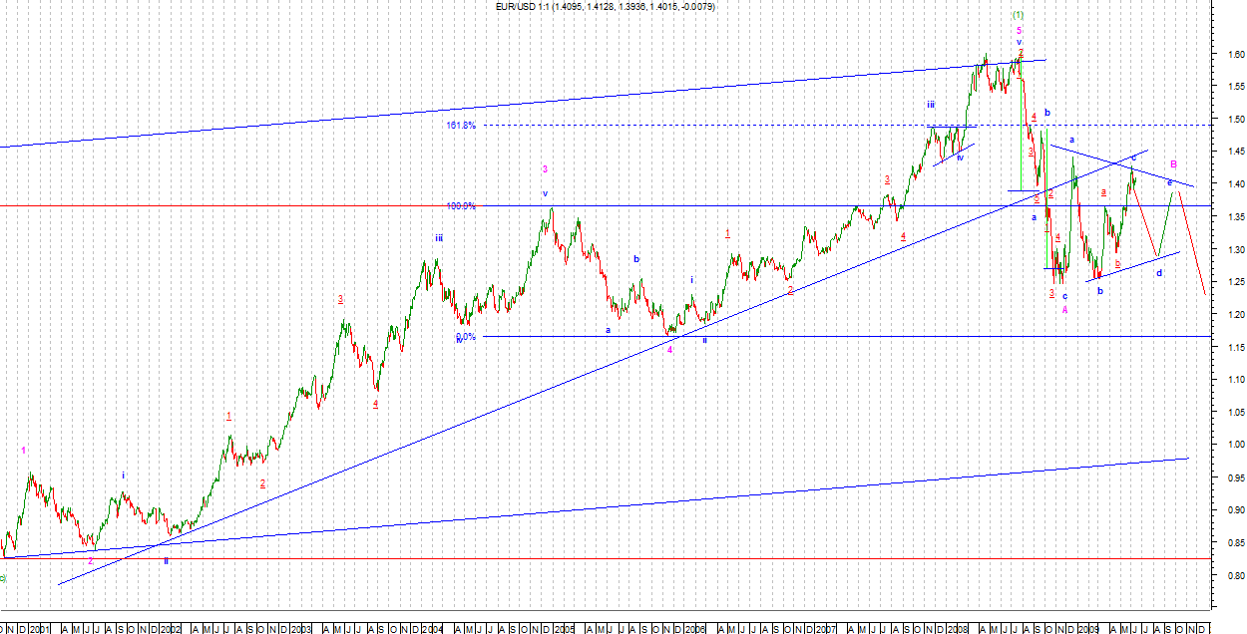
Task: Select the magenta B wave label
Action: [x=1173, y=163]
